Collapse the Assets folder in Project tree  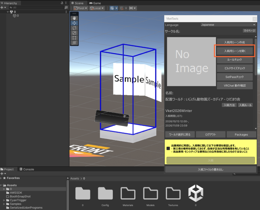[1, 185]
